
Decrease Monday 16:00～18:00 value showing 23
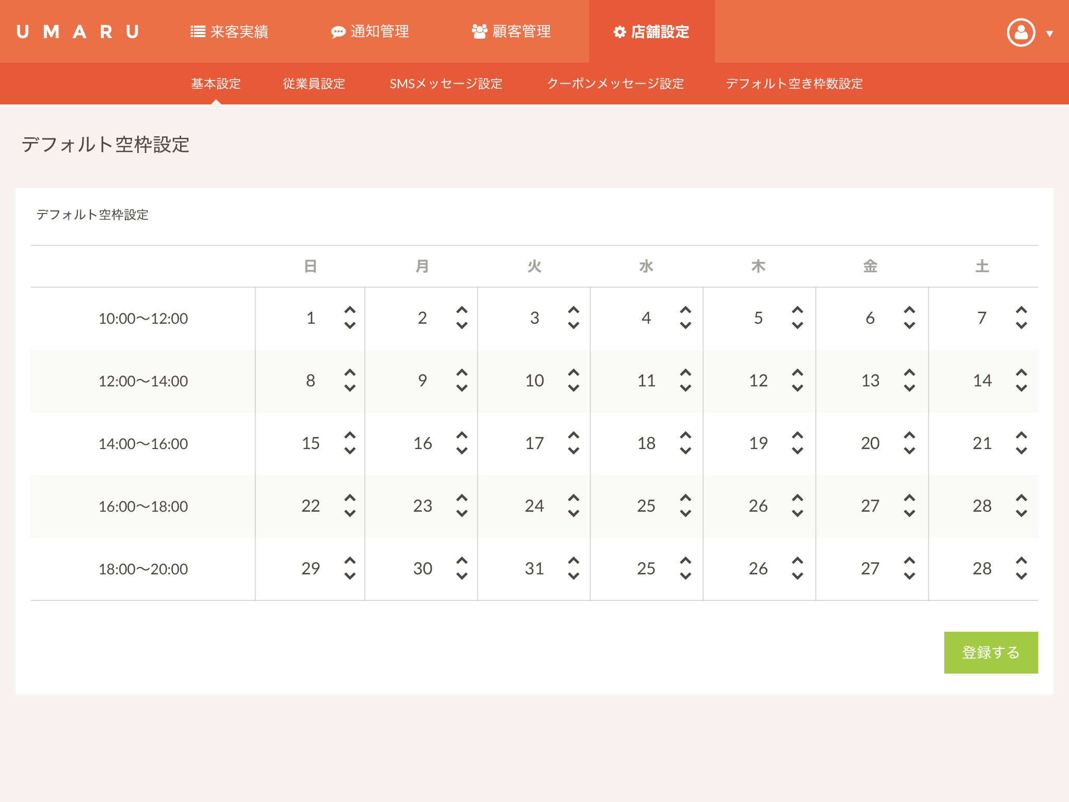[462, 513]
